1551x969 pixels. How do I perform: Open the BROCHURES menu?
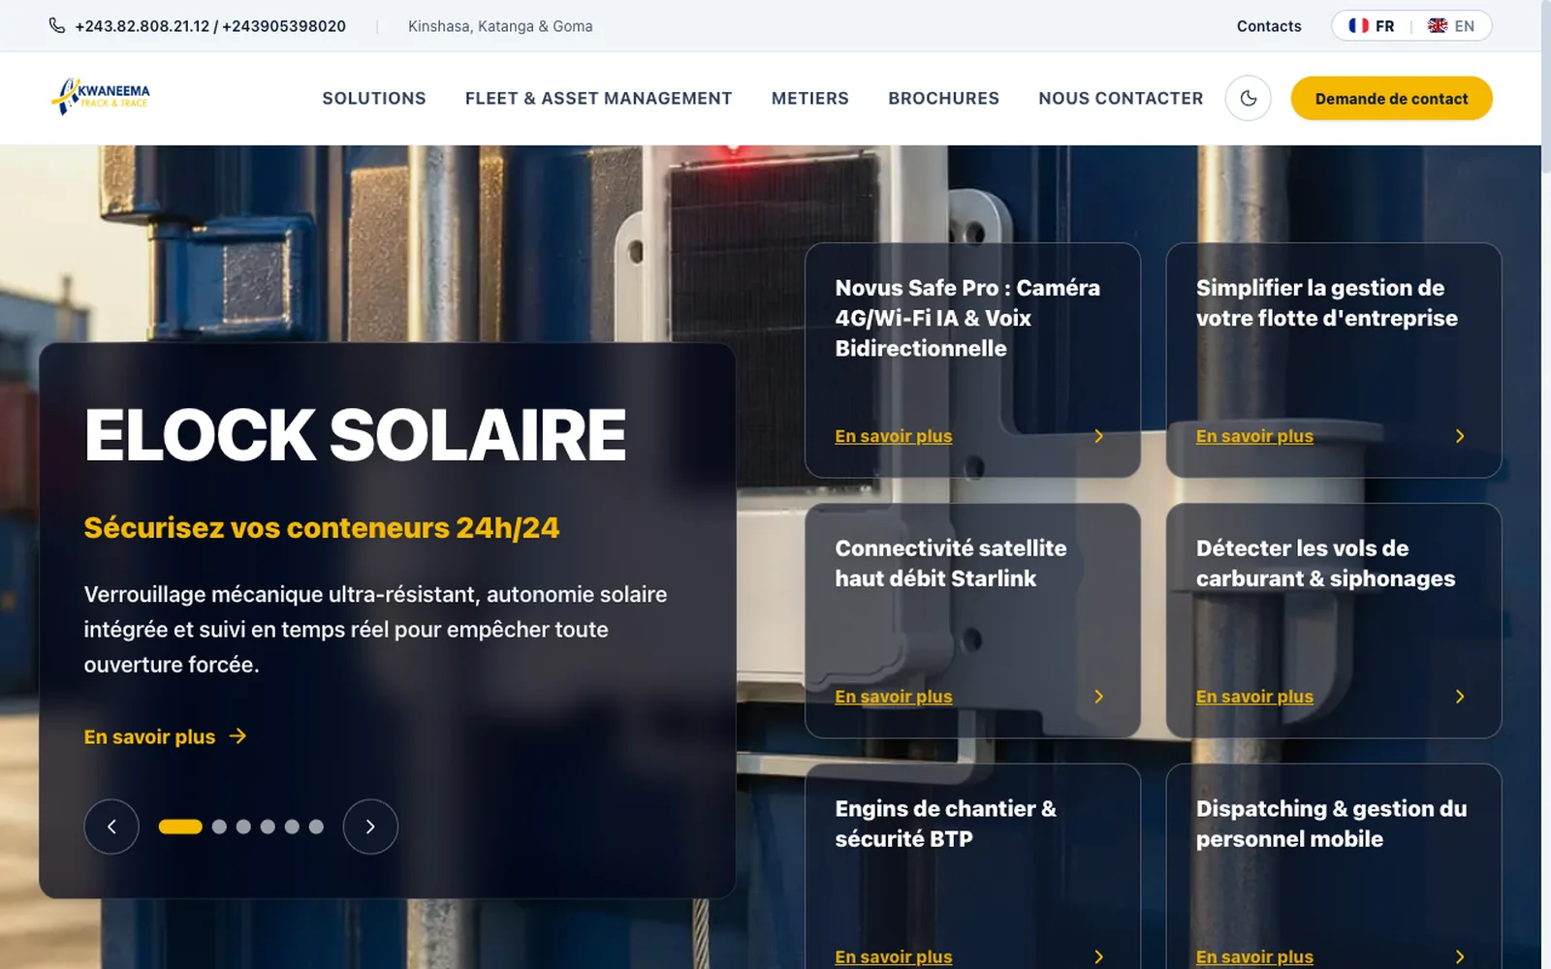click(x=943, y=98)
